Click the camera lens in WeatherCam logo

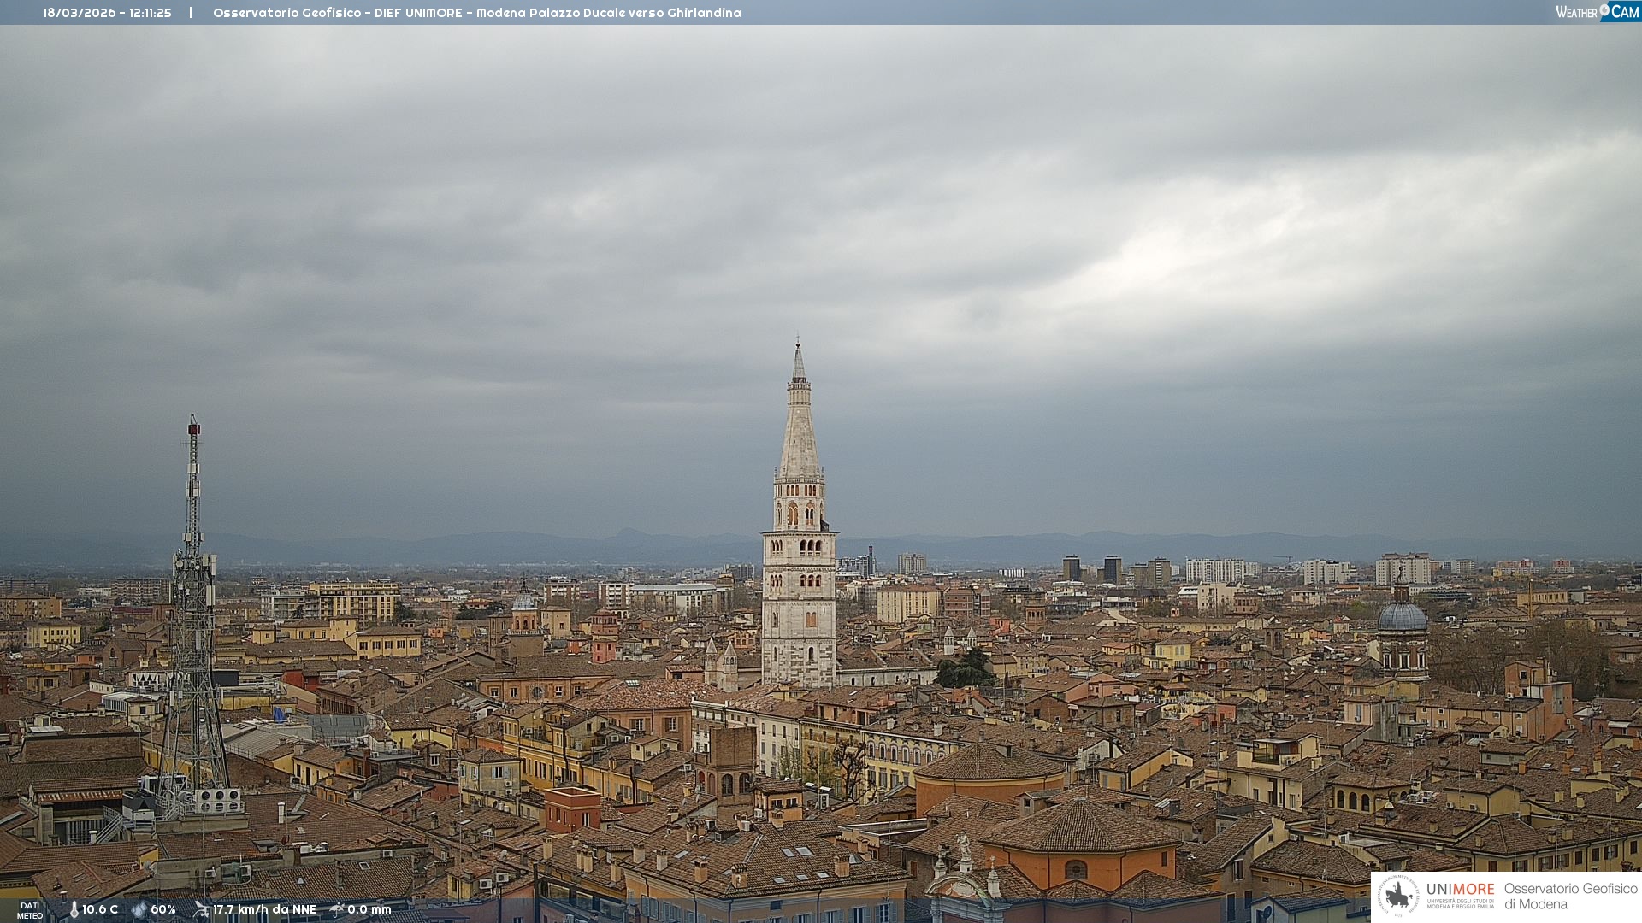point(1604,10)
